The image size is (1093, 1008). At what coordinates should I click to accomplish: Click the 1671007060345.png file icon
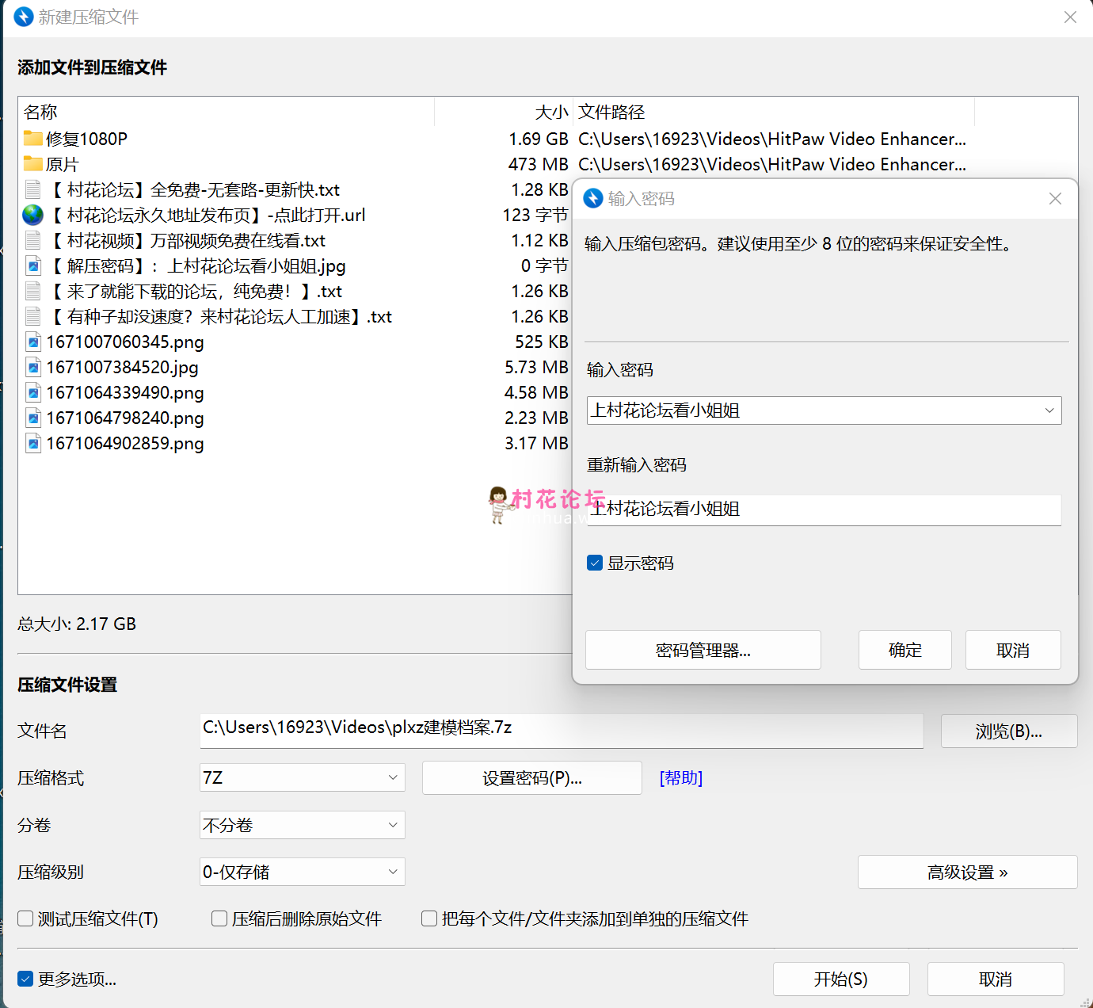click(33, 342)
